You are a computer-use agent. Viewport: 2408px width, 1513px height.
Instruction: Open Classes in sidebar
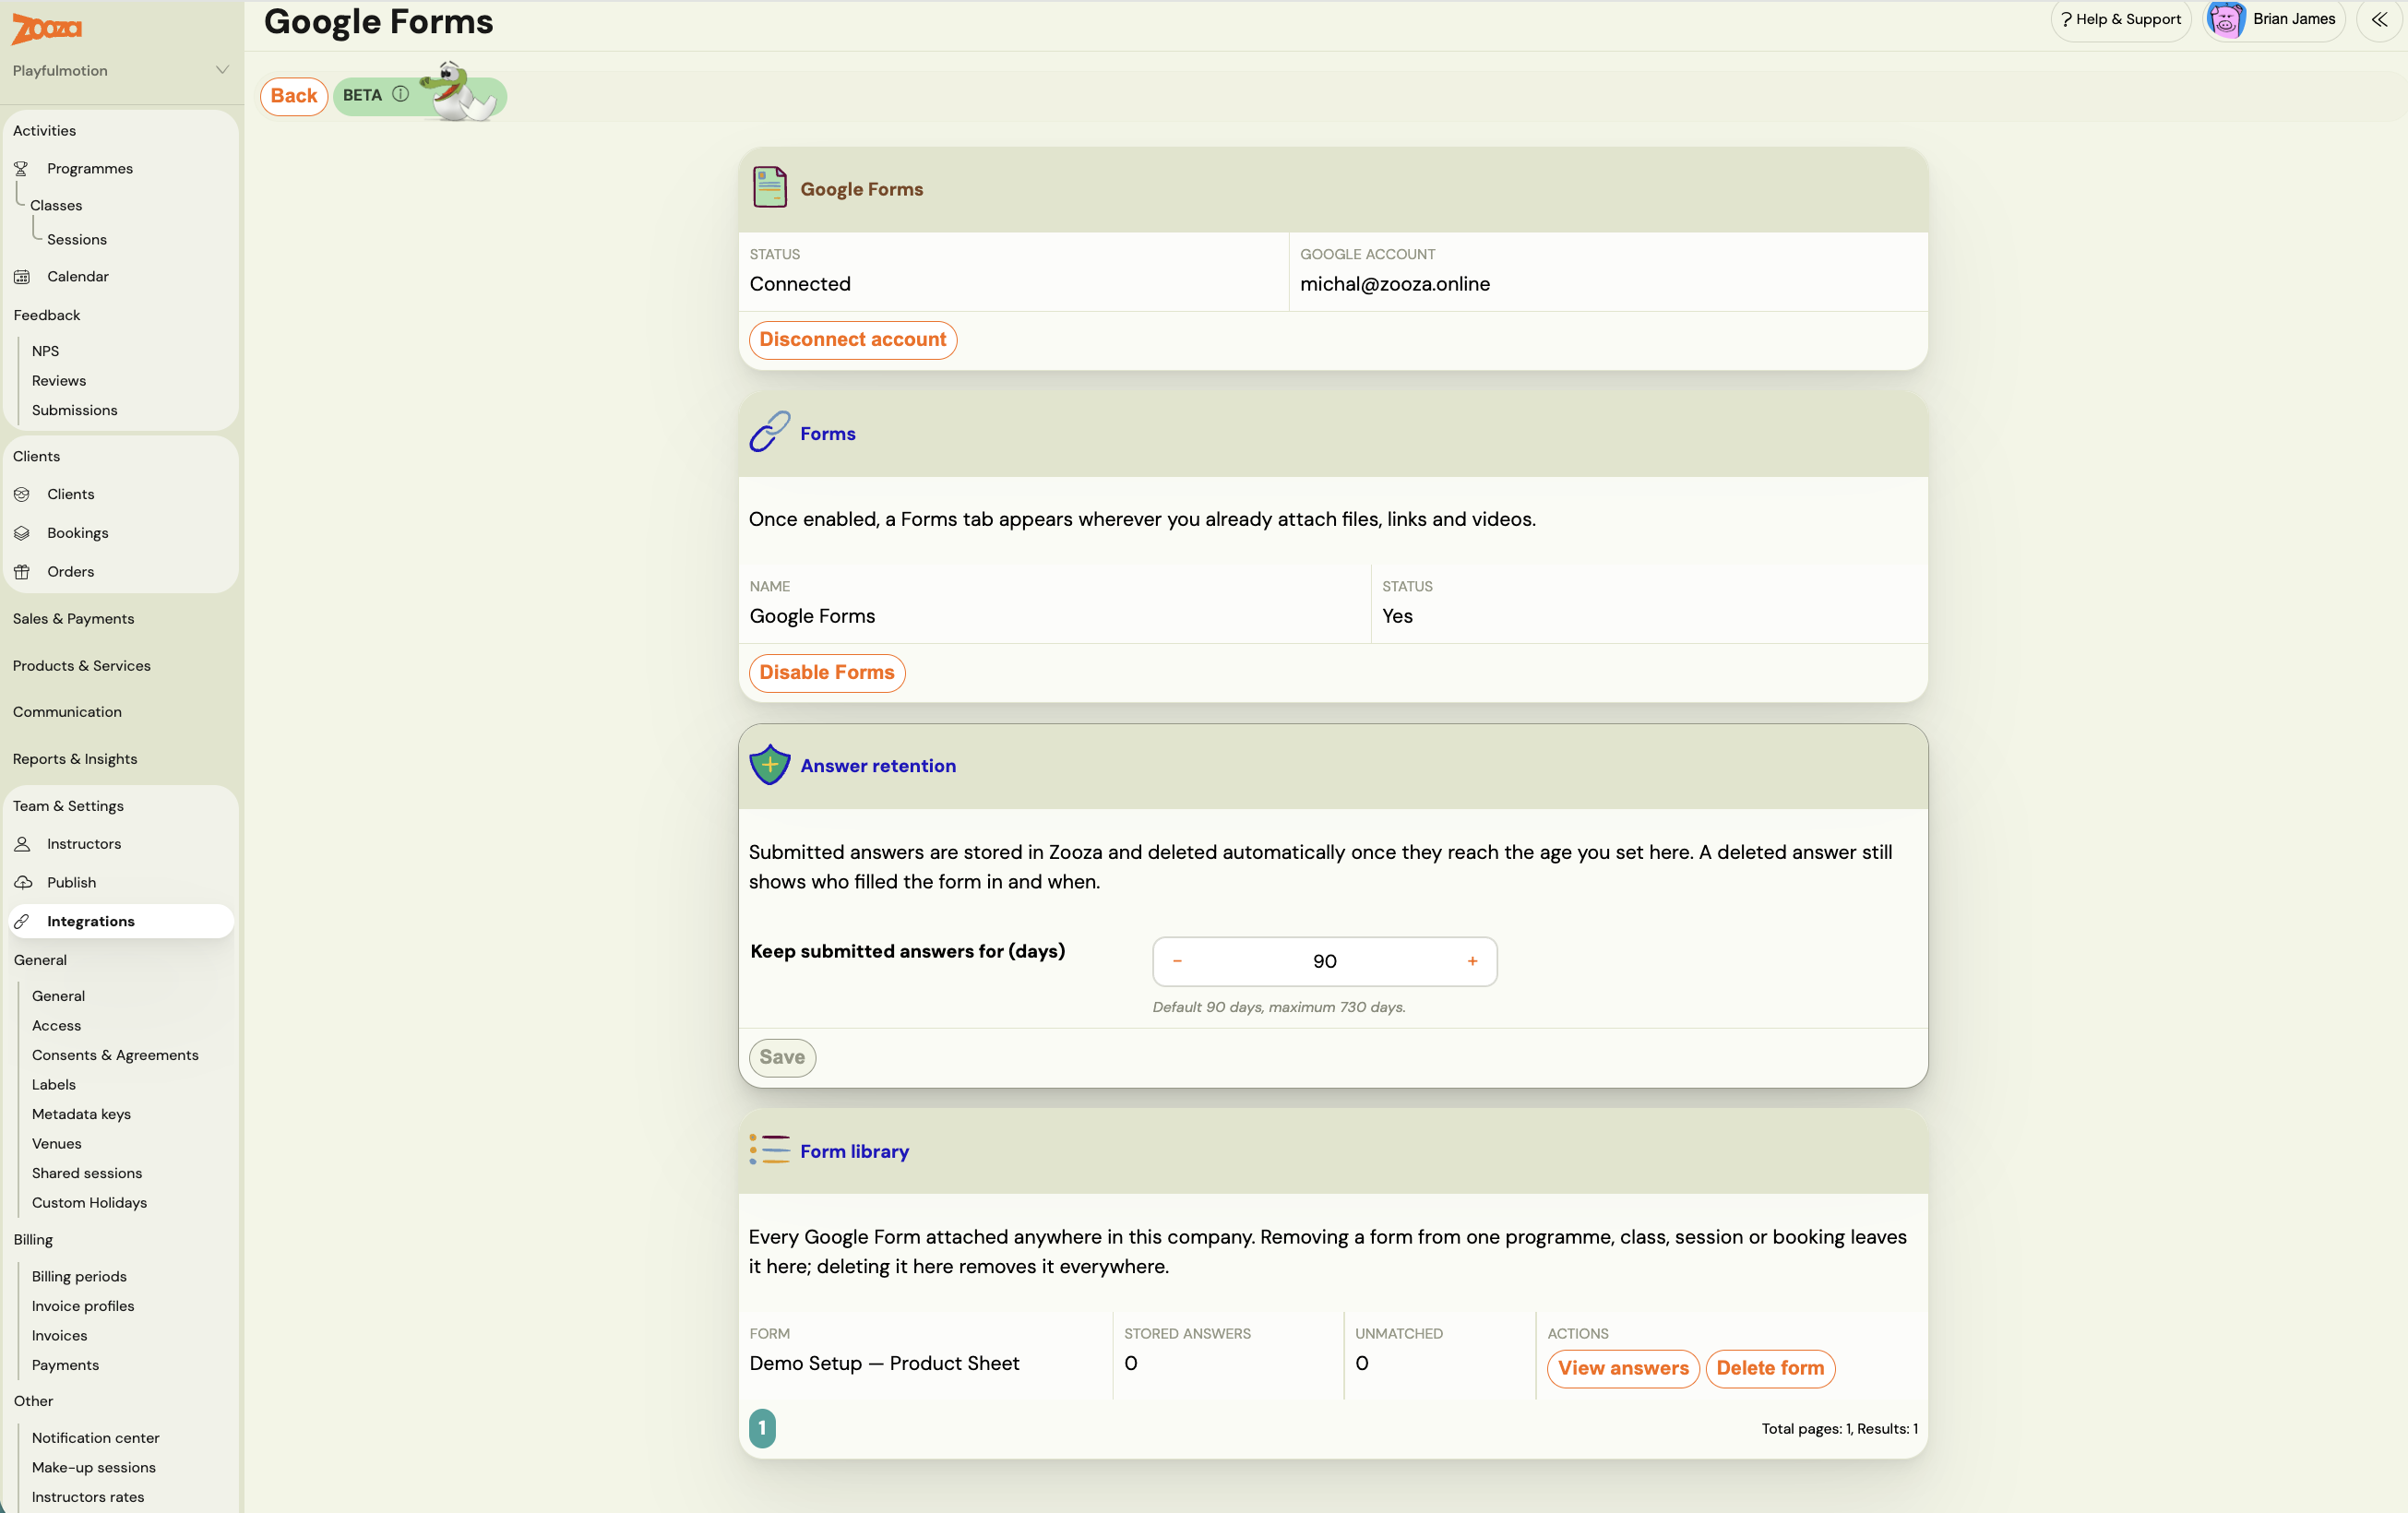[56, 205]
